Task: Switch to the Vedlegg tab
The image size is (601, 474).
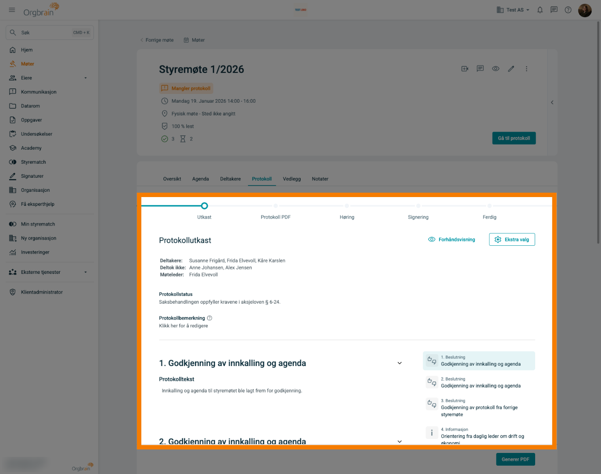Action: [x=292, y=179]
